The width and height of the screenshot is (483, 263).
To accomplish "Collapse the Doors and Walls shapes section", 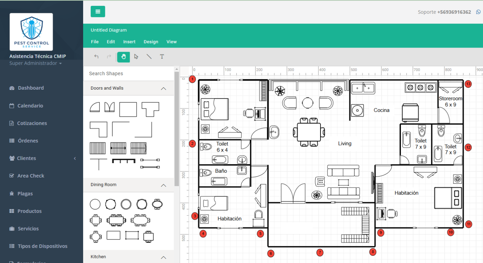I will click(x=164, y=88).
